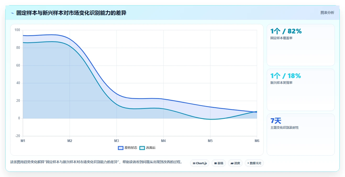Viewport: 345px width, 177px height.
Task: Click the chart title heading text
Action: 71,13
